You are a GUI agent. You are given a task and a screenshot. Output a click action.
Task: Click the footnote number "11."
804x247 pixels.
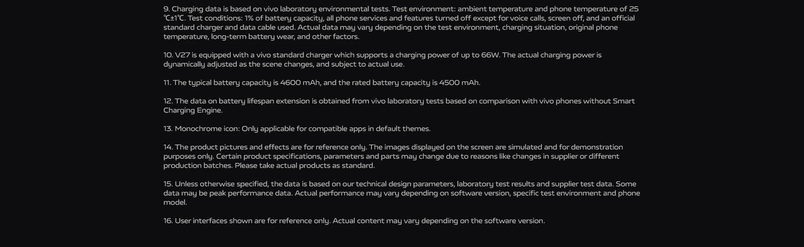(x=167, y=83)
